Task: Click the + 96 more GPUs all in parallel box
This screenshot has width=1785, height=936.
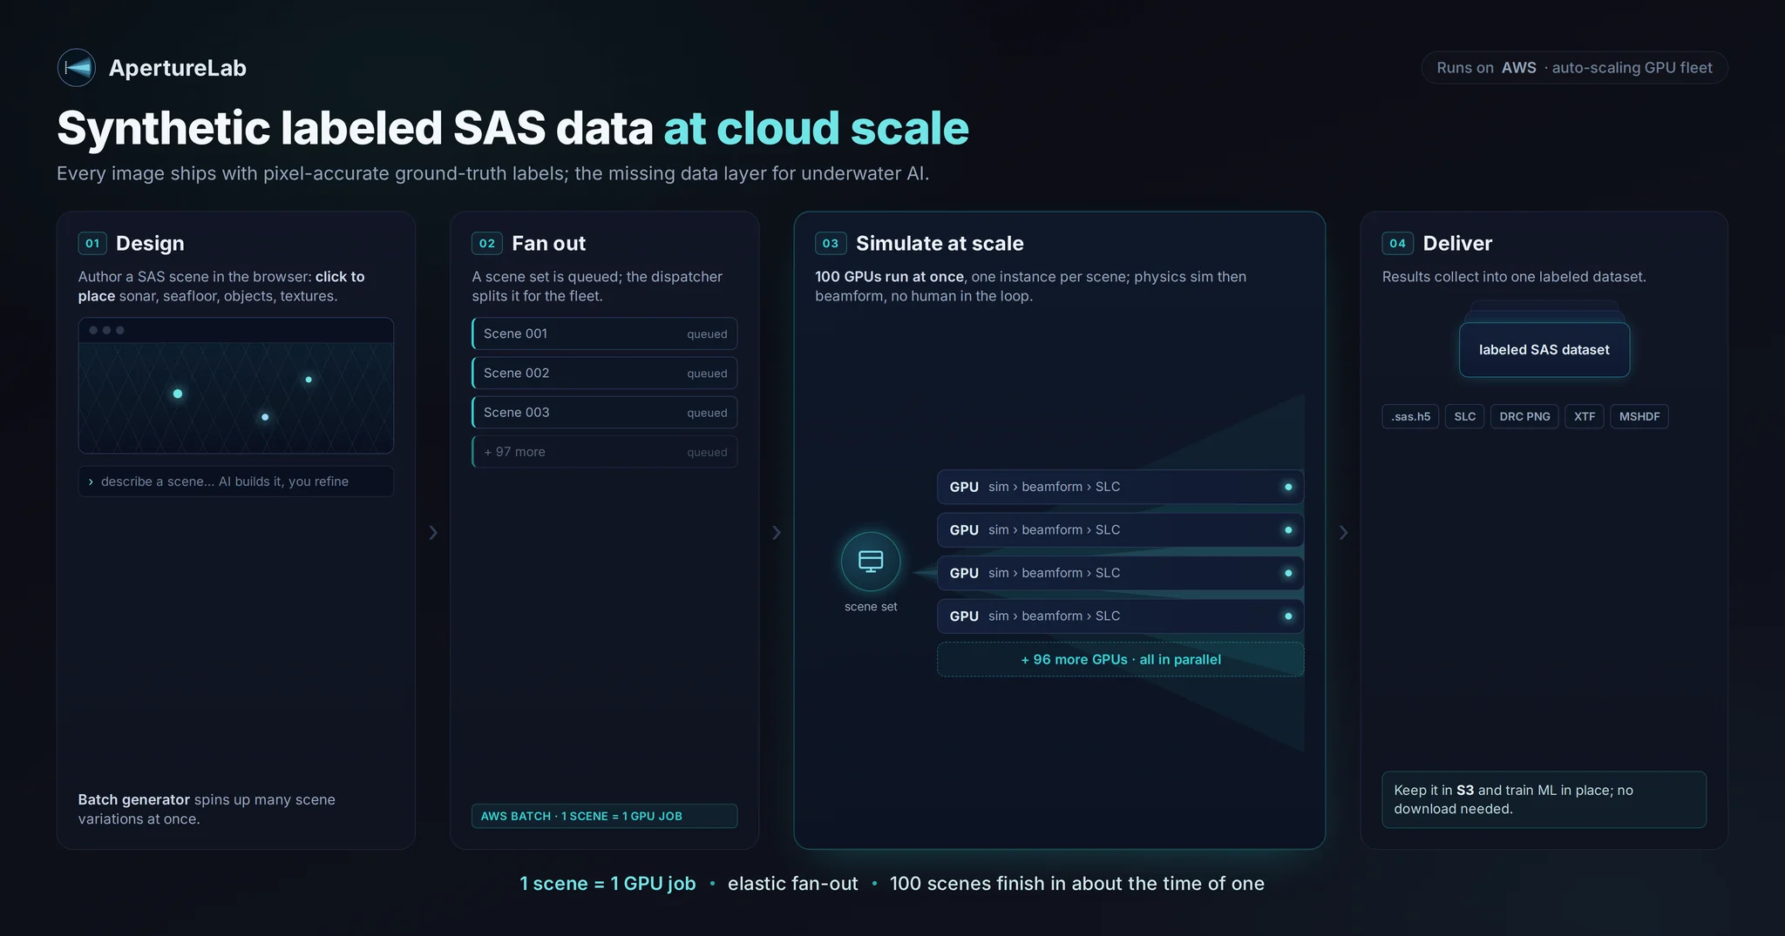Action: (1121, 659)
